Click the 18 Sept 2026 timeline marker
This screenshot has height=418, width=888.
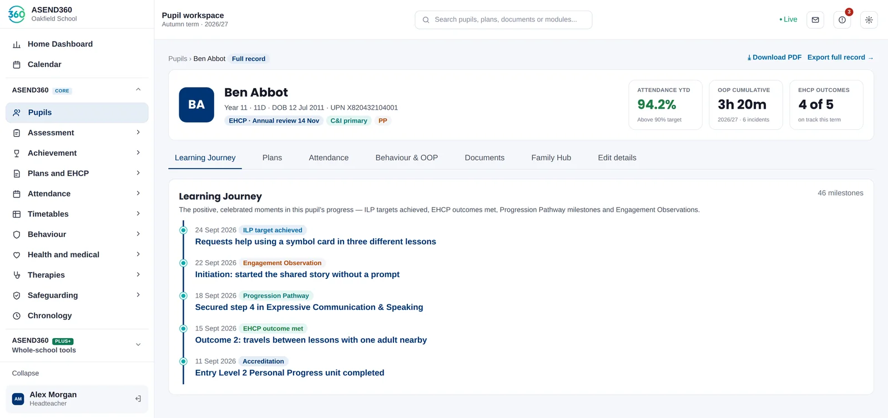[183, 296]
